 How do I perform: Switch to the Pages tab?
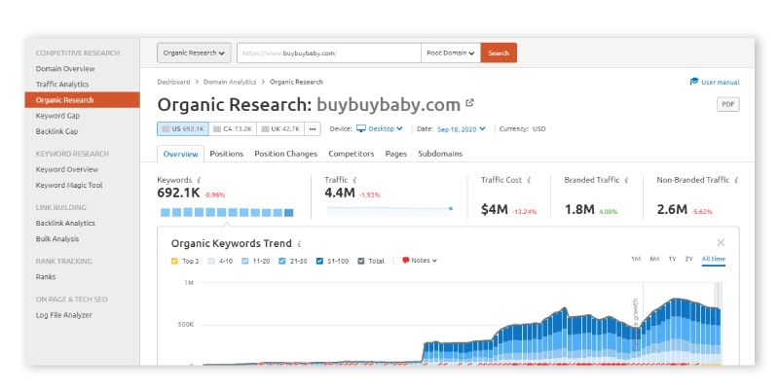tap(396, 154)
